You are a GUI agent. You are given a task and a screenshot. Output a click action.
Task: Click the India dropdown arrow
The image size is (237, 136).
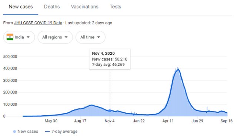point(28,37)
